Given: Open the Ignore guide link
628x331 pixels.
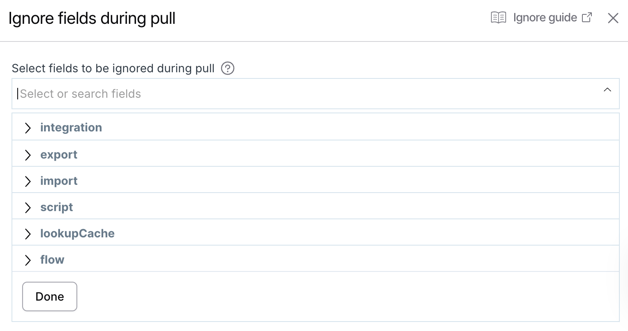Looking at the screenshot, I should point(545,17).
